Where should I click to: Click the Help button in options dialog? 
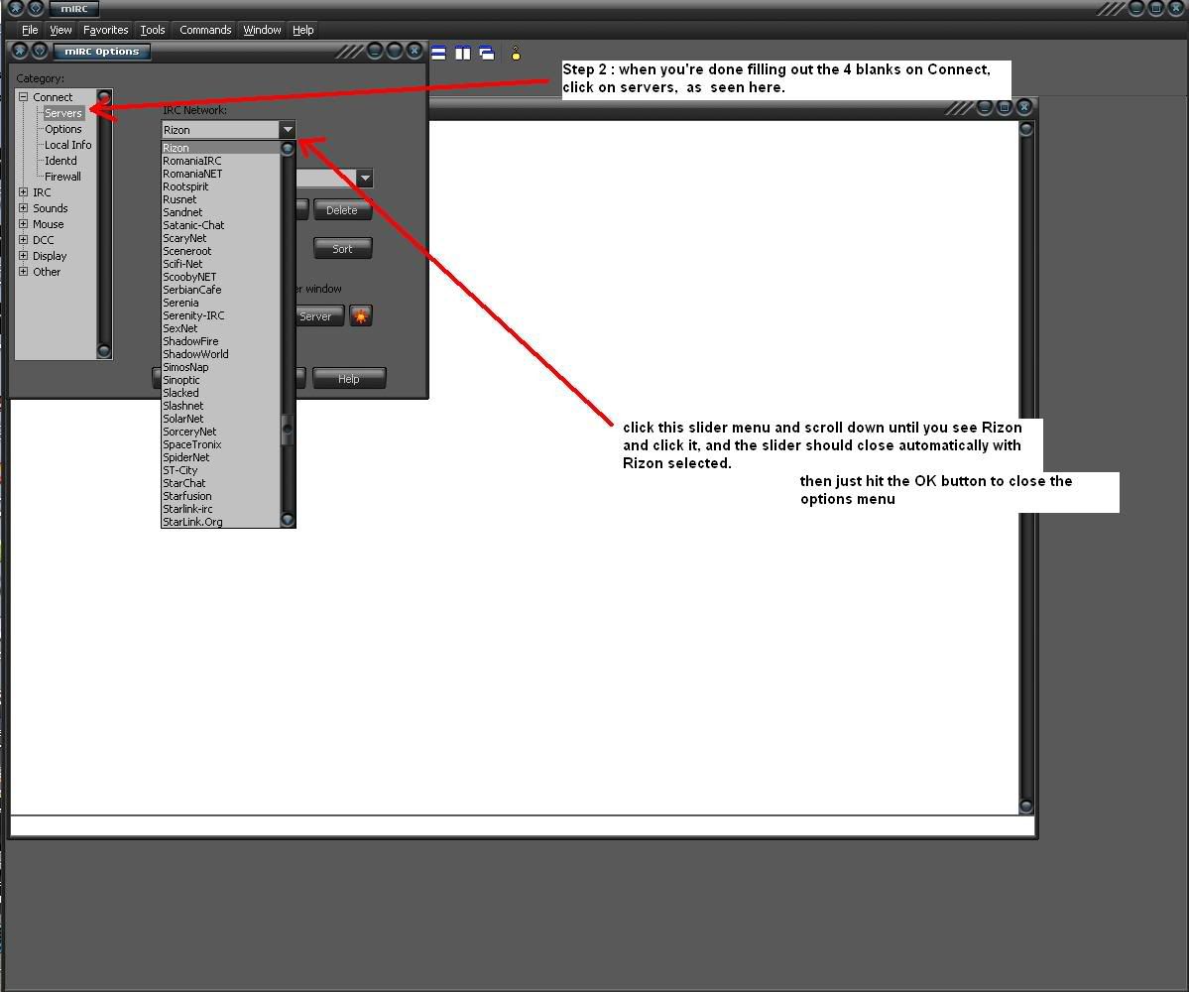(349, 378)
